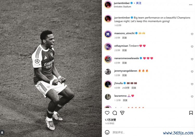This screenshot has width=195, height=137.
Task: Like j1mulla's comment
Action: coord(192,84)
